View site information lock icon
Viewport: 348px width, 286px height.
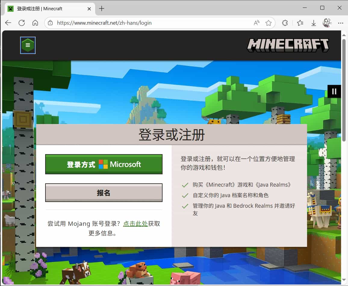point(50,23)
